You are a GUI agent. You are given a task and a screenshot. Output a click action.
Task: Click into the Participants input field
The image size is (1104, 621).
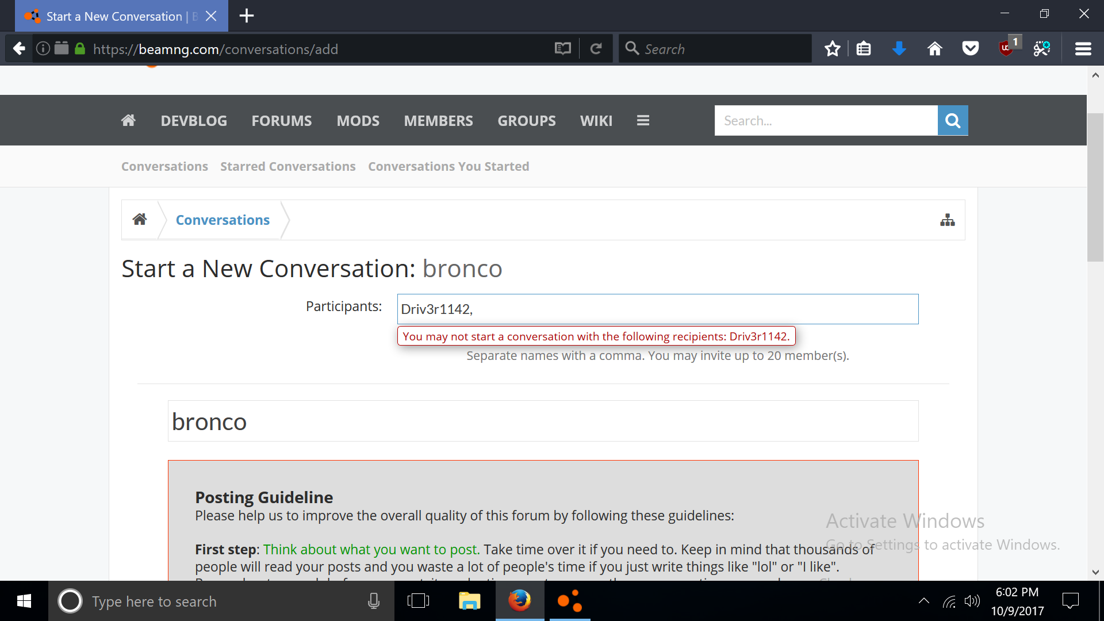[x=658, y=309]
